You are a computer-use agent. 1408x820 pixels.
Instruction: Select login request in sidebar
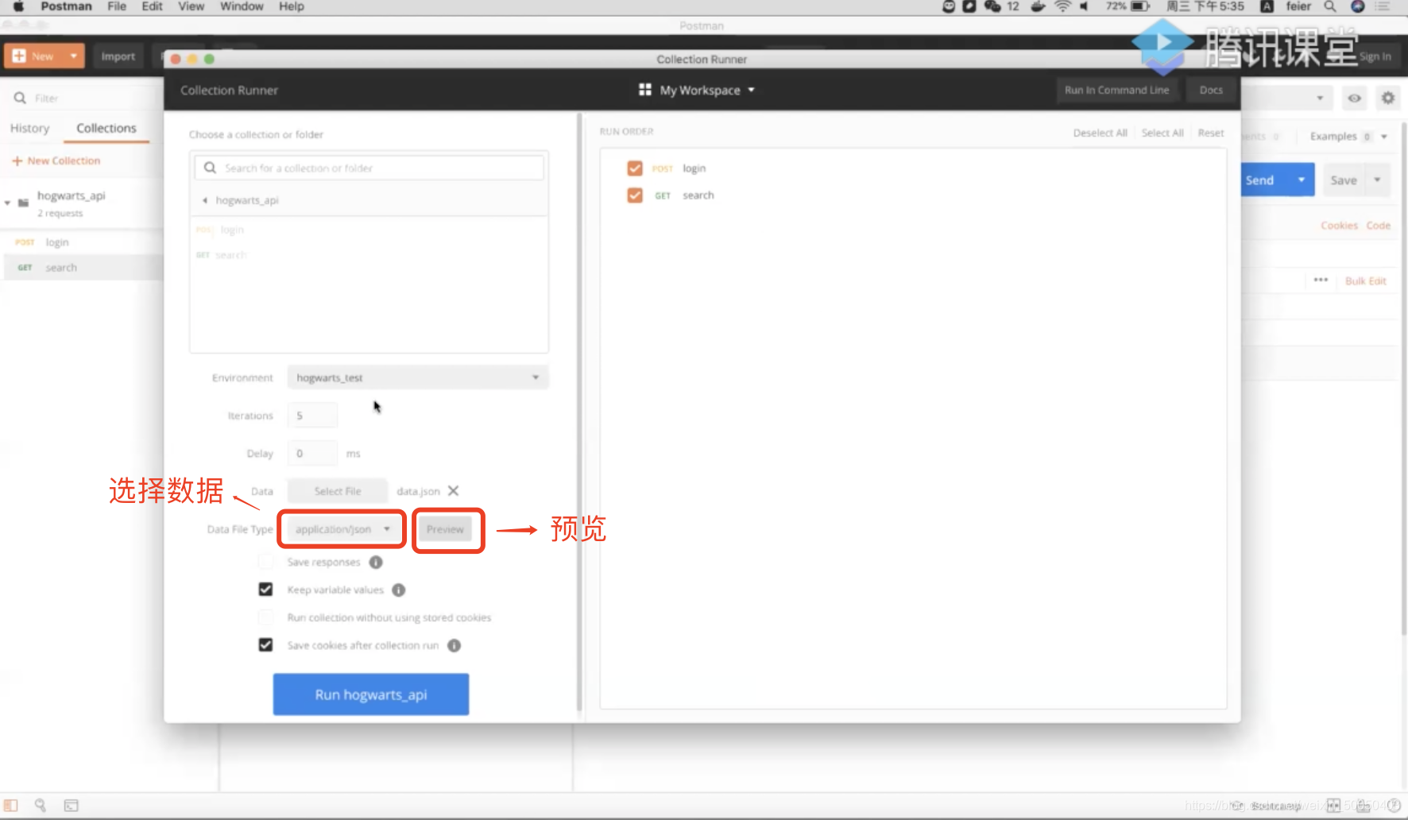tap(82, 242)
